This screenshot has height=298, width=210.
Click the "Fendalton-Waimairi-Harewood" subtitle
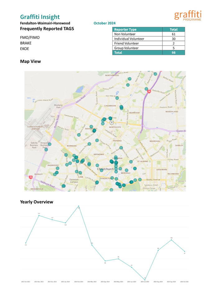point(45,23)
